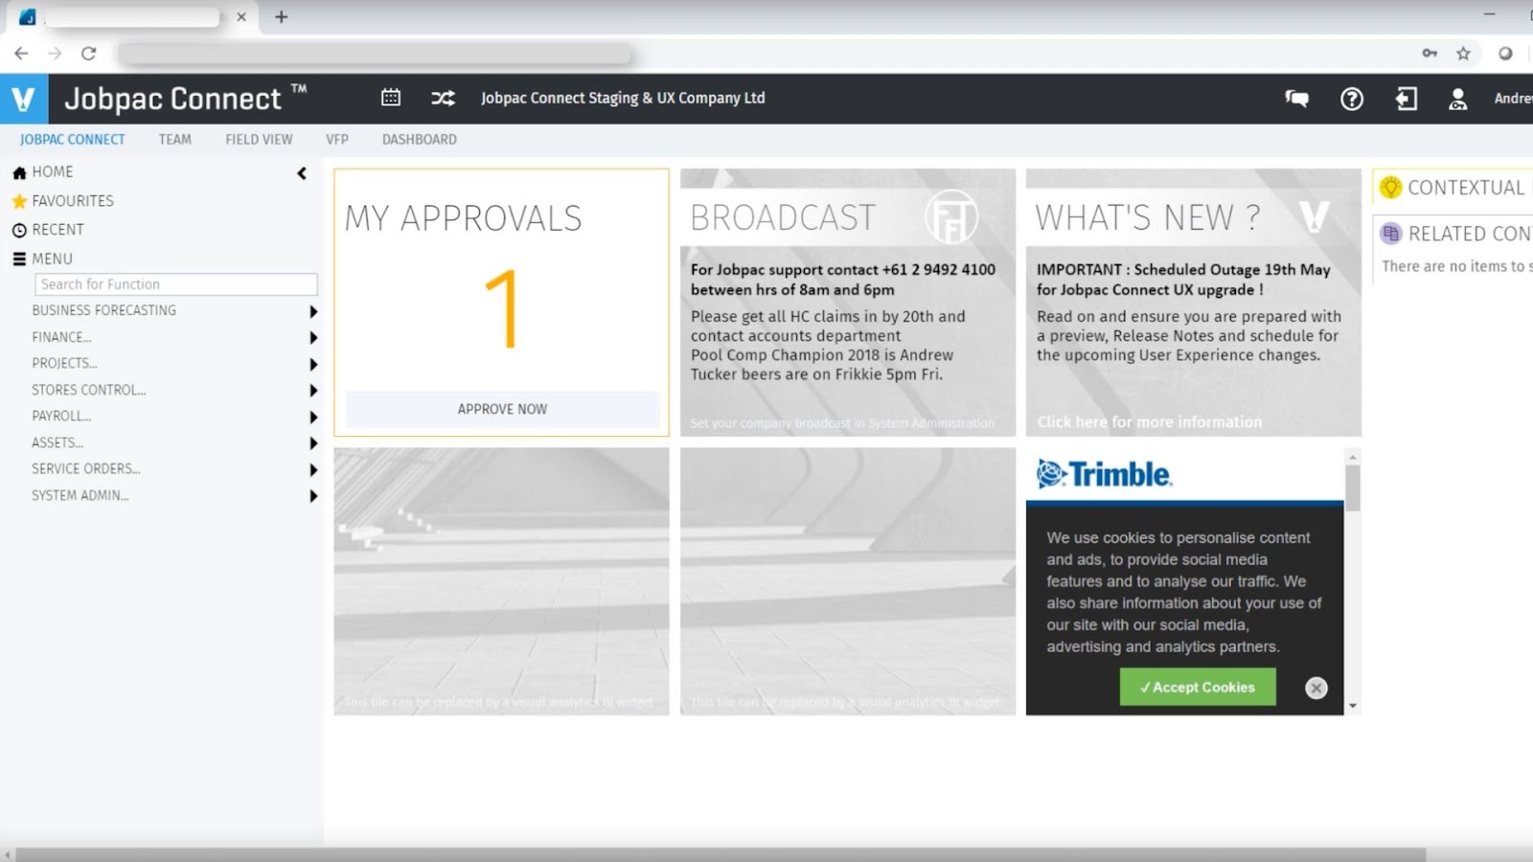The image size is (1533, 862).
Task: Click the shuffle company switch icon
Action: 443,98
